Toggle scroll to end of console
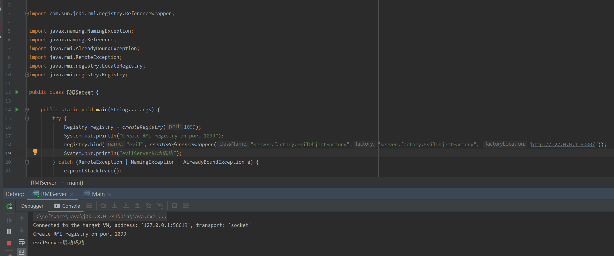 pos(22,252)
